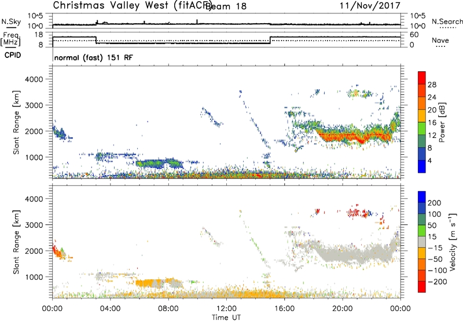Click the 'Christmas Valley West (fitACF)' title text
463x321 pixels.
(x=132, y=6)
